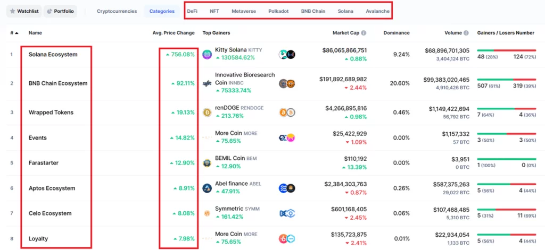This screenshot has height=250, width=545.
Task: Sort table by Avg. Price Change header
Action: point(174,33)
